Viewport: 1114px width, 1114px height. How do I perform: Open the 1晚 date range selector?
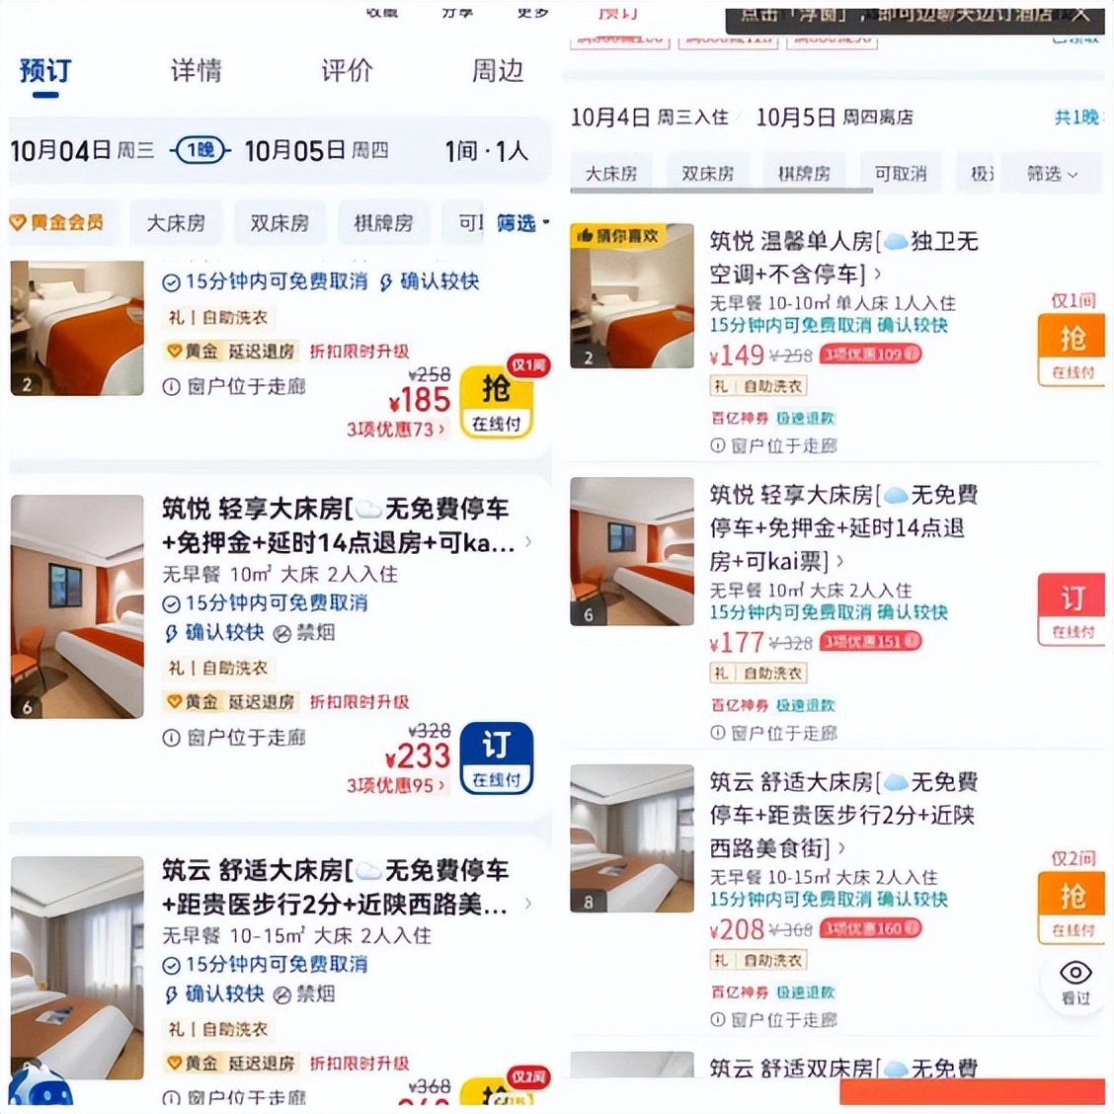(x=201, y=150)
